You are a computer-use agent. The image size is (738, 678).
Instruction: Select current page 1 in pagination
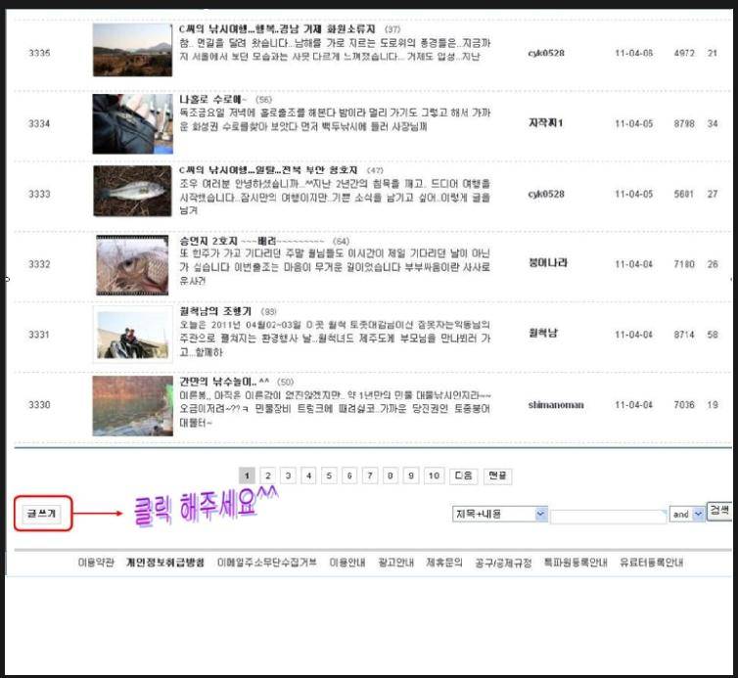[x=247, y=475]
